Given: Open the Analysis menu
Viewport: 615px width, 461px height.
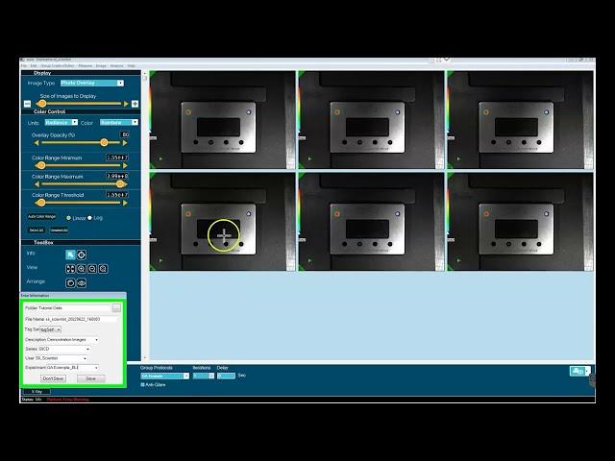Looking at the screenshot, I should pos(116,65).
